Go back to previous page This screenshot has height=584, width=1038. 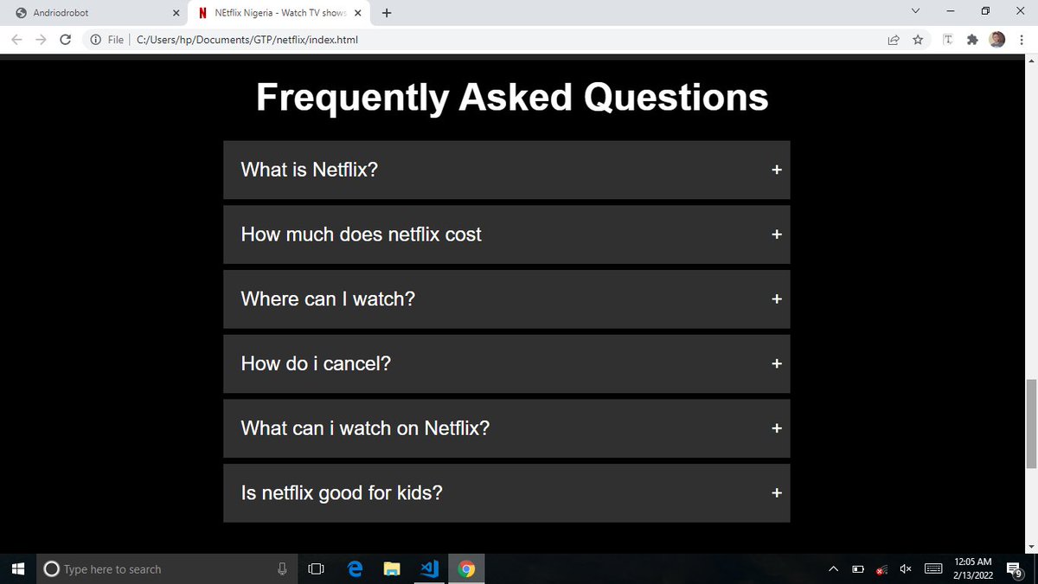click(x=17, y=40)
